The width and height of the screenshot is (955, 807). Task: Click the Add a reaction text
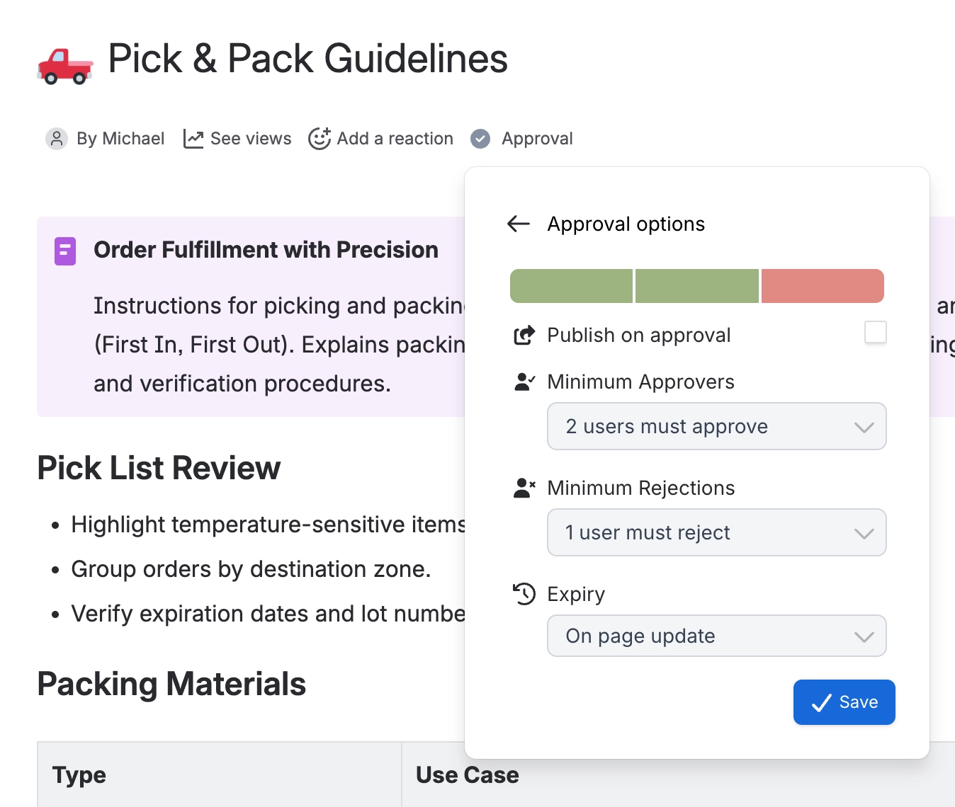395,139
